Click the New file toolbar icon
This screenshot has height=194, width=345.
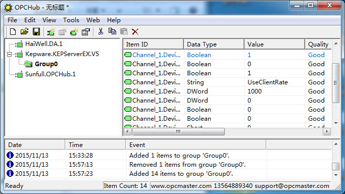tap(13, 32)
